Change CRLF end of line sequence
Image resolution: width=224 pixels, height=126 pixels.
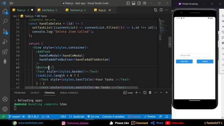[x=63, y=117]
